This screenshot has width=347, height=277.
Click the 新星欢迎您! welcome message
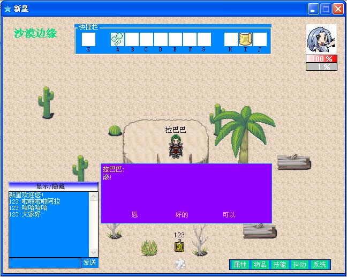coord(26,195)
